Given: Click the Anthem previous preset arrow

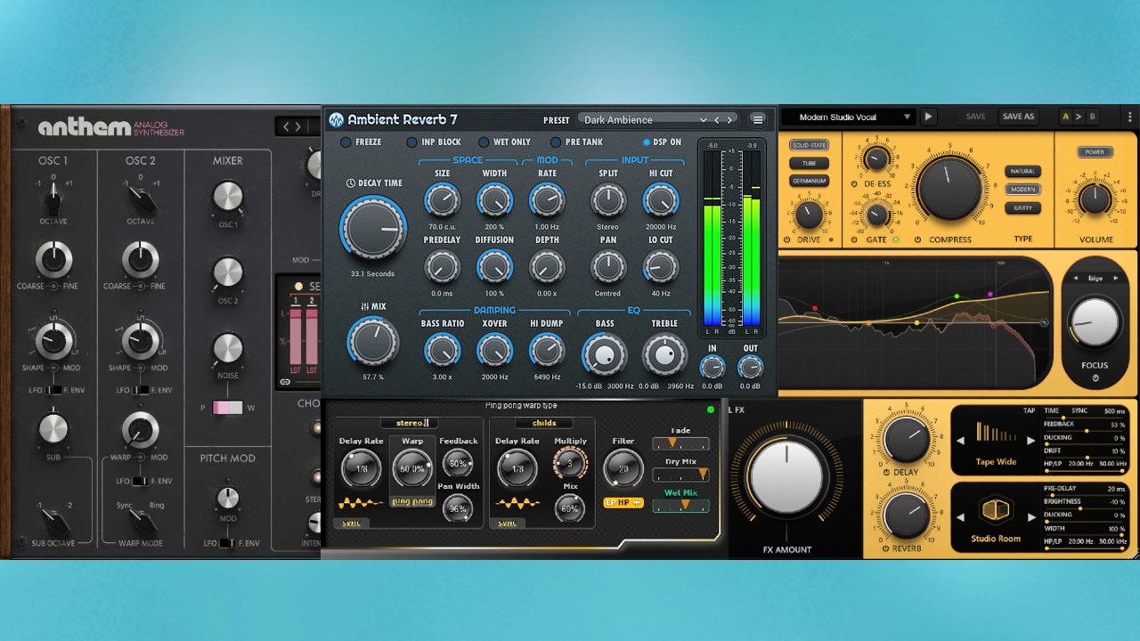Looking at the screenshot, I should (x=286, y=126).
